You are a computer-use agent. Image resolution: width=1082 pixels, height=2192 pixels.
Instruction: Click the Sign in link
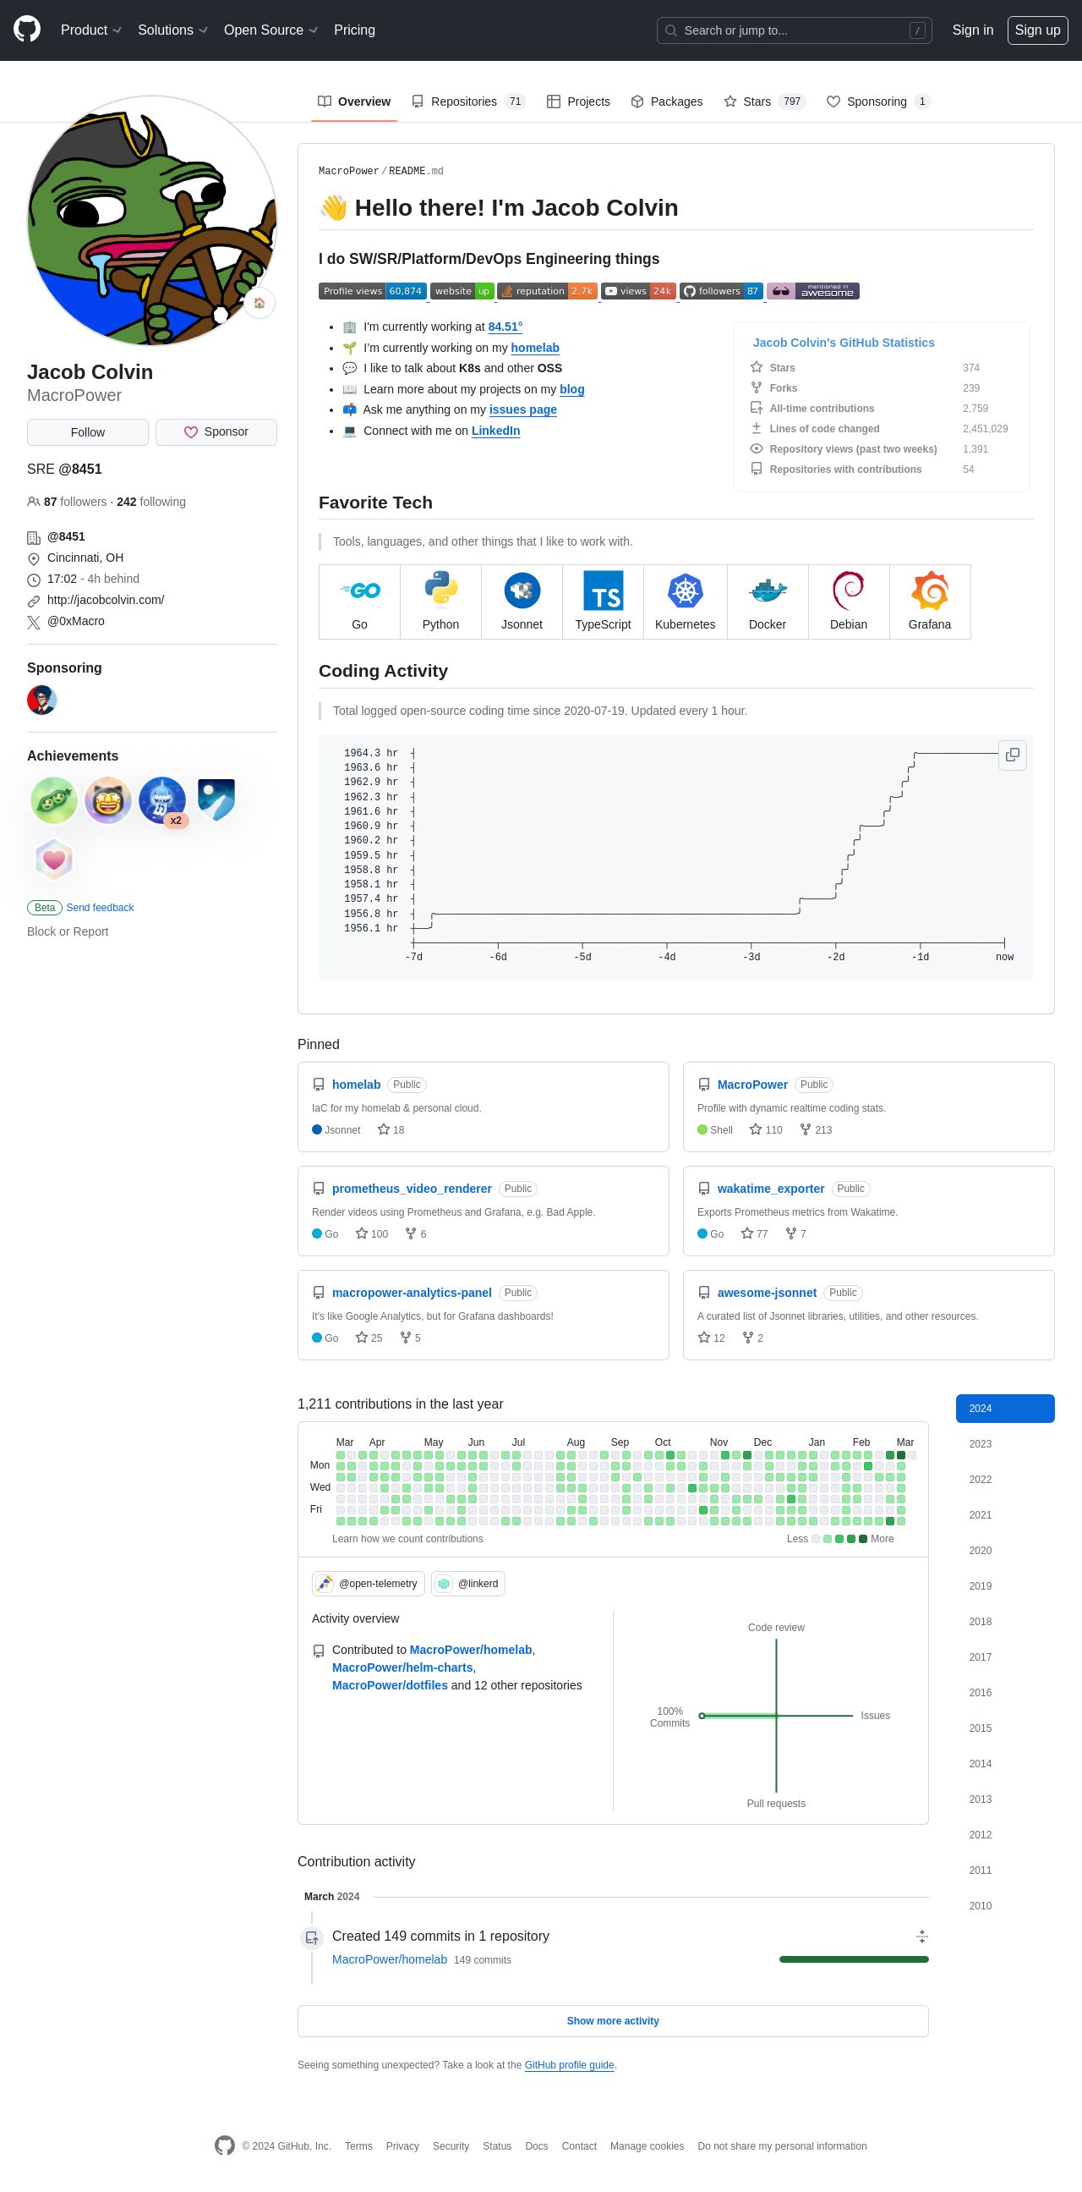coord(972,30)
